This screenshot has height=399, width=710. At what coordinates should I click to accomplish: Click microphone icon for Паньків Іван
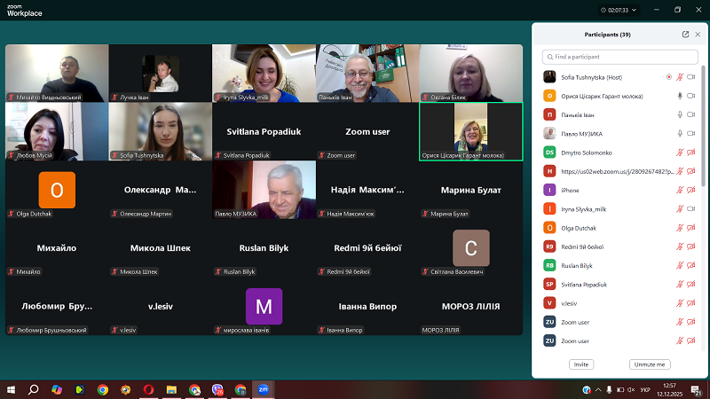680,114
